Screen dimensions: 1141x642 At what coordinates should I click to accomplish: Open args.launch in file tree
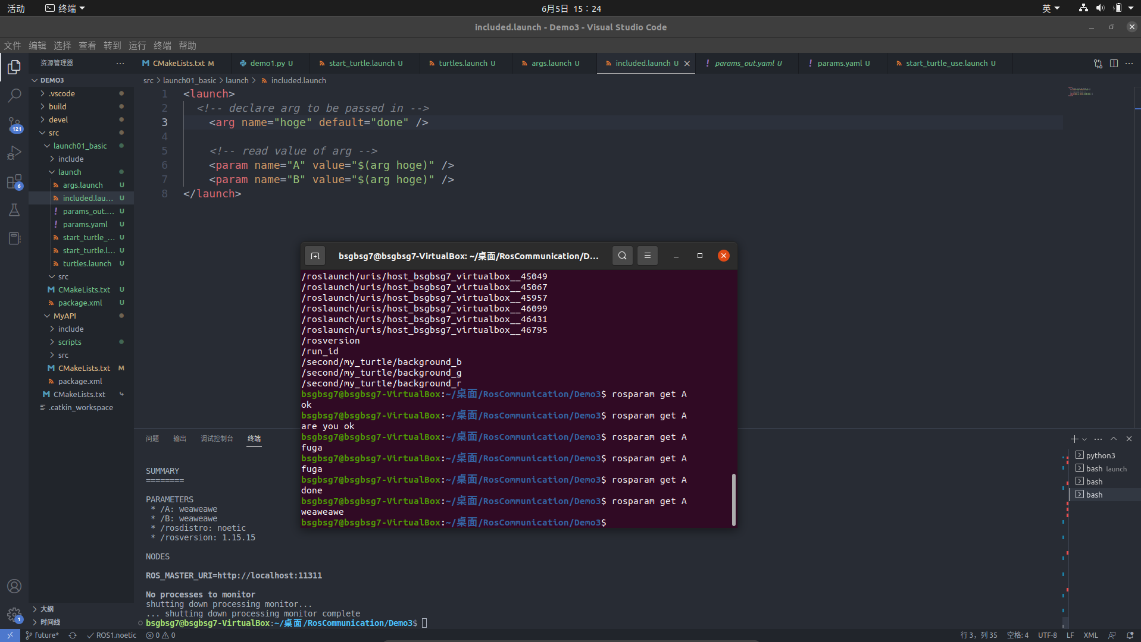[83, 185]
